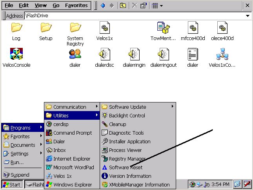The width and height of the screenshot is (253, 190).
Task: Select the dialer text document icon
Action: [193, 58]
